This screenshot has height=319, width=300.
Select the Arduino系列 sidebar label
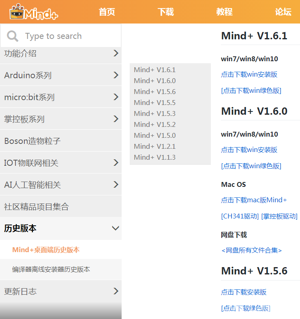click(28, 75)
